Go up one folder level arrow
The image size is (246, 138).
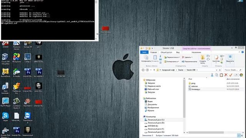154,70
